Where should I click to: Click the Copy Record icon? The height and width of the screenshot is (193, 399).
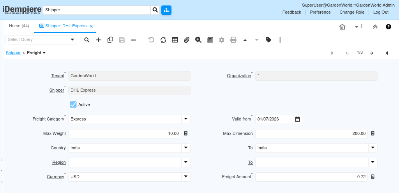[x=110, y=40]
